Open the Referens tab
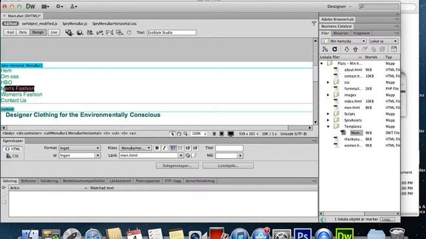 tap(28, 181)
